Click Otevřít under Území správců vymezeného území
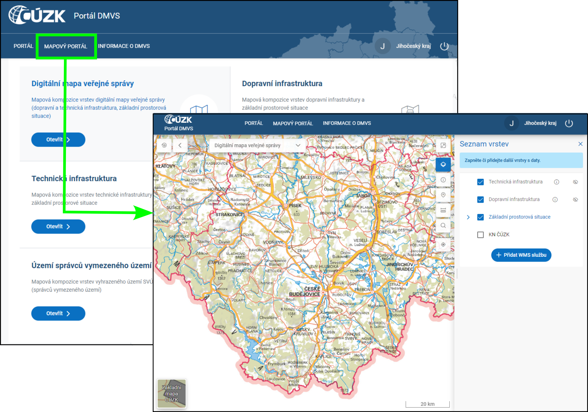This screenshot has height=412, width=588. point(58,313)
